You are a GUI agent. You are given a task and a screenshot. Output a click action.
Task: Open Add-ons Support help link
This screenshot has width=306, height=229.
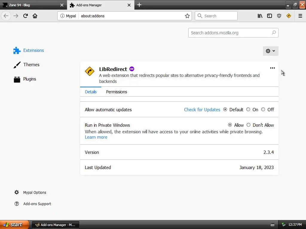click(x=33, y=204)
